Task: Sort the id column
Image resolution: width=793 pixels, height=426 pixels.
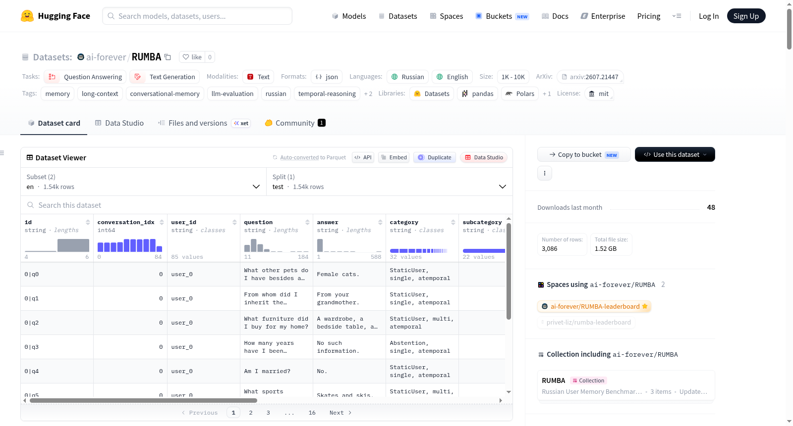Action: pos(88,222)
